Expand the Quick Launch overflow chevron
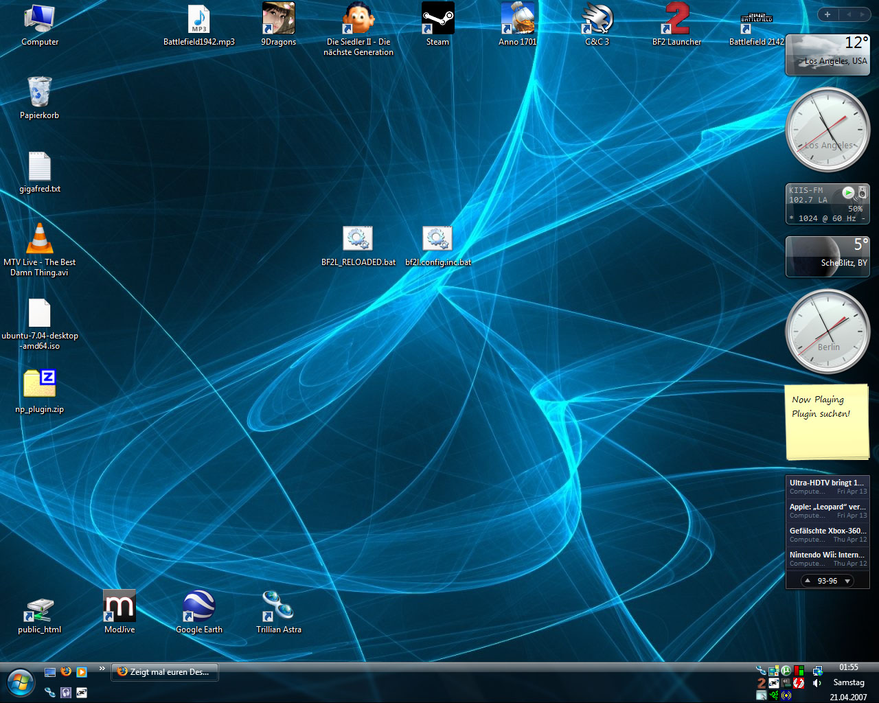This screenshot has height=703, width=879. (102, 668)
